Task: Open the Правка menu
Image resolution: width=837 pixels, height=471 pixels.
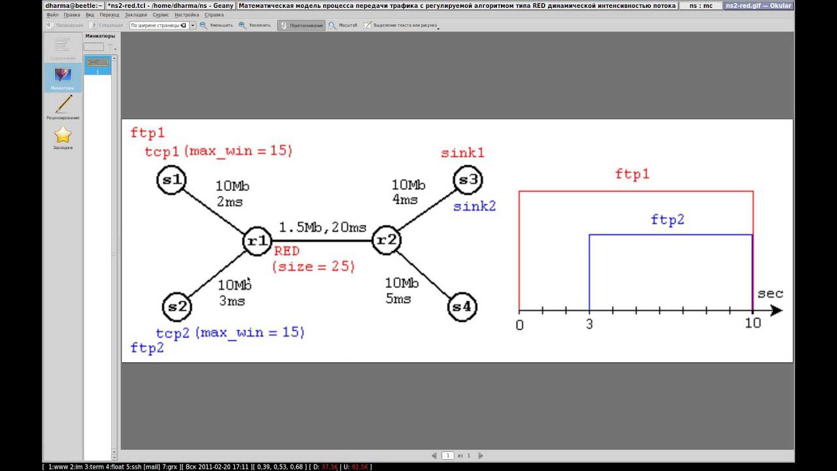Action: (x=72, y=14)
